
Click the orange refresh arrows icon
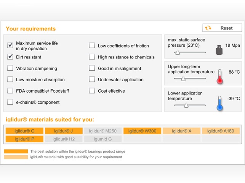(208, 28)
